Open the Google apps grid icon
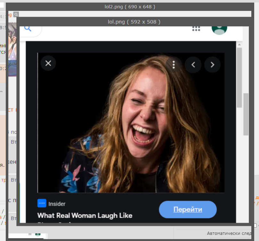This screenshot has height=241, width=259. pos(196,28)
